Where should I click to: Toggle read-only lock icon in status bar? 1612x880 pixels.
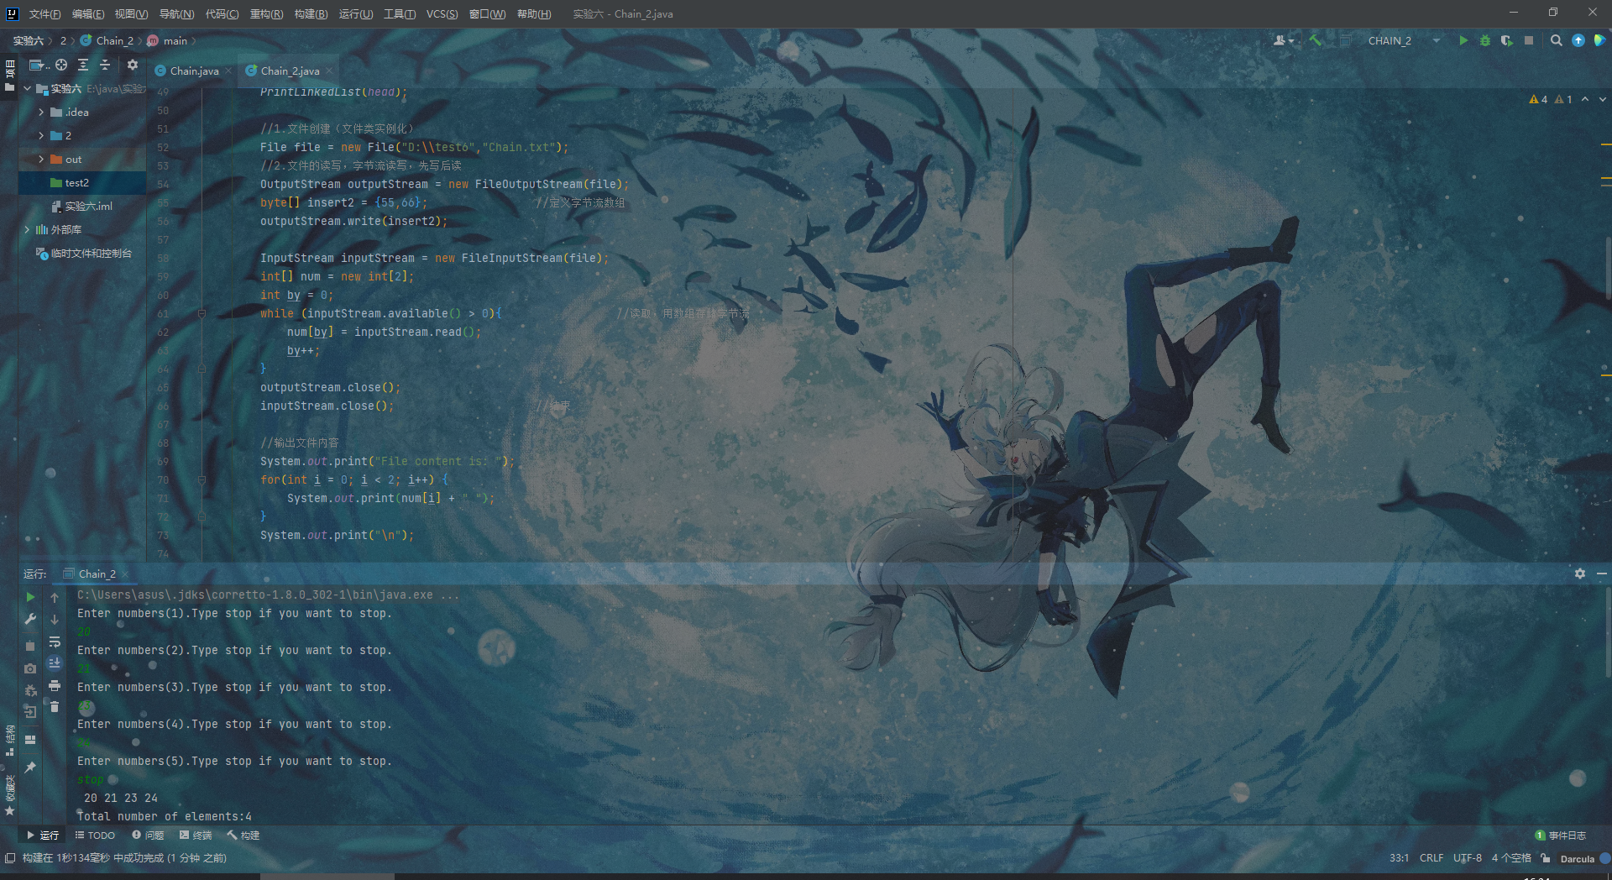[1546, 858]
